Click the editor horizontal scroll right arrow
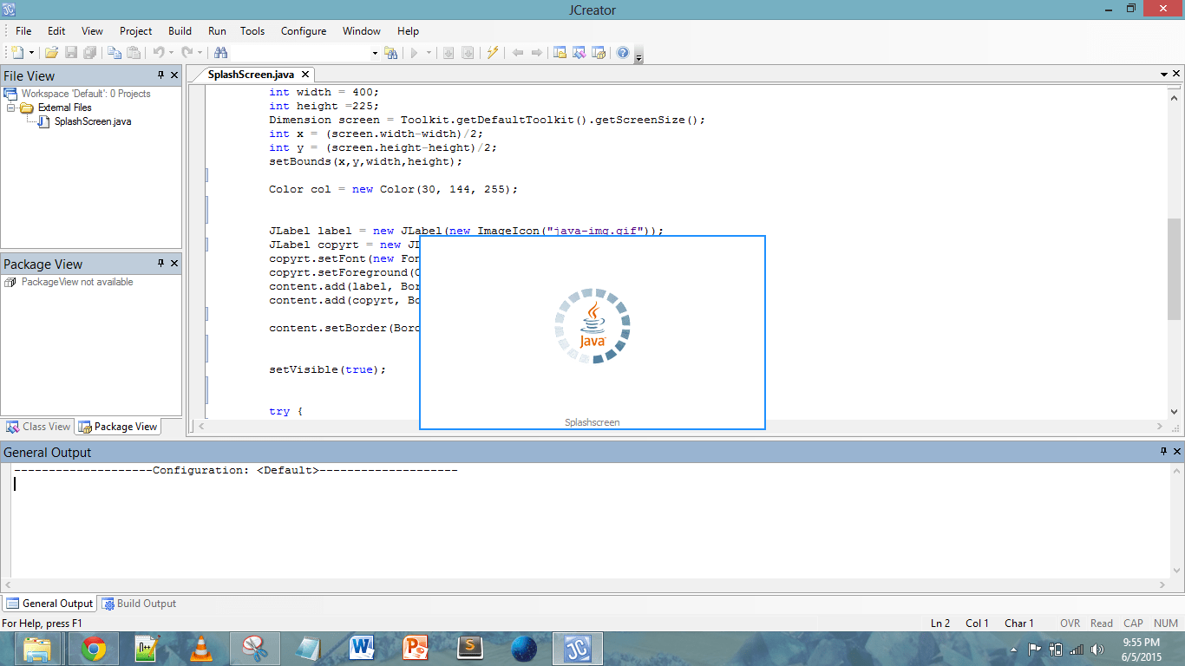This screenshot has height=666, width=1185. (x=1162, y=427)
